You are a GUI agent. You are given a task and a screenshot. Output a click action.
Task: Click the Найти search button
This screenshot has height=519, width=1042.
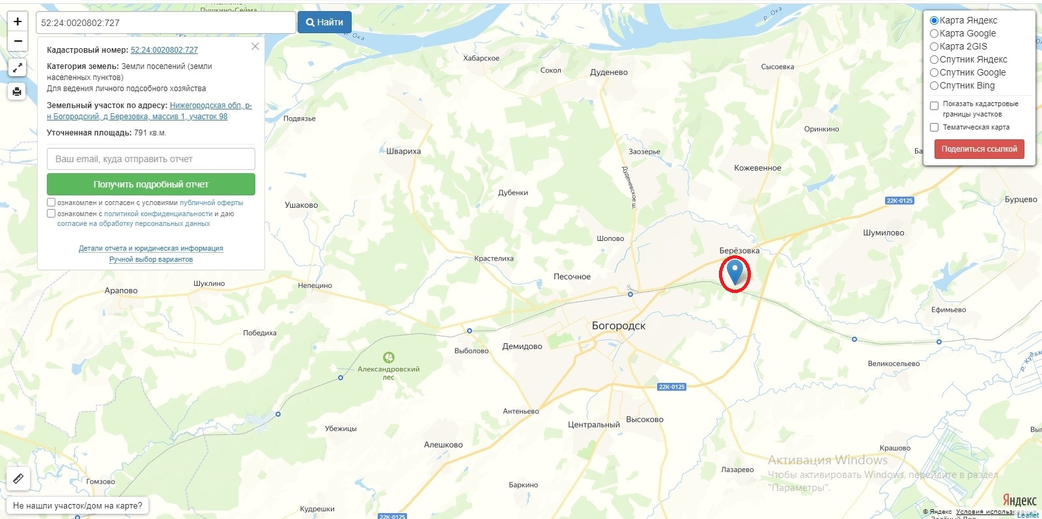tap(324, 22)
